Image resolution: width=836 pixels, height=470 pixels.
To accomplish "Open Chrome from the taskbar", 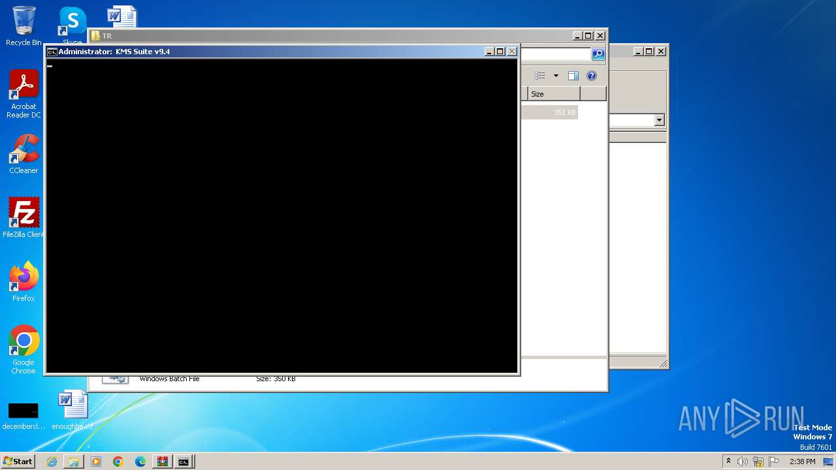I will coord(118,462).
